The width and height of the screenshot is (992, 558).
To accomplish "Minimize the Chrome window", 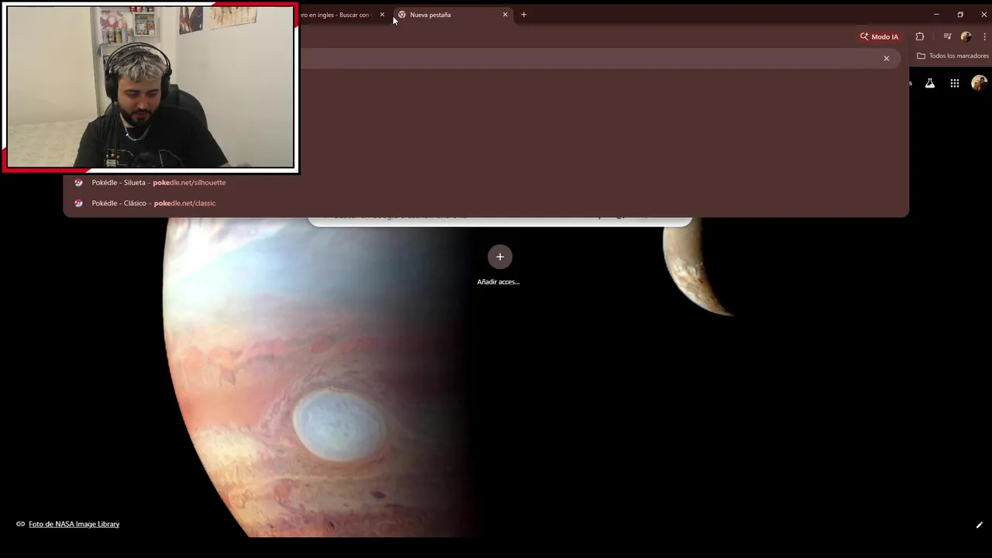I will point(936,15).
